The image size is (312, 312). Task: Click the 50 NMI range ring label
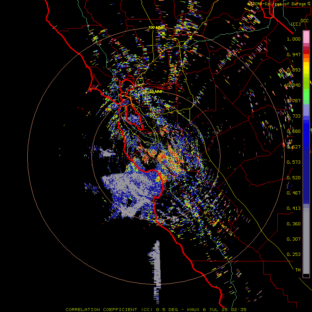tap(156, 92)
